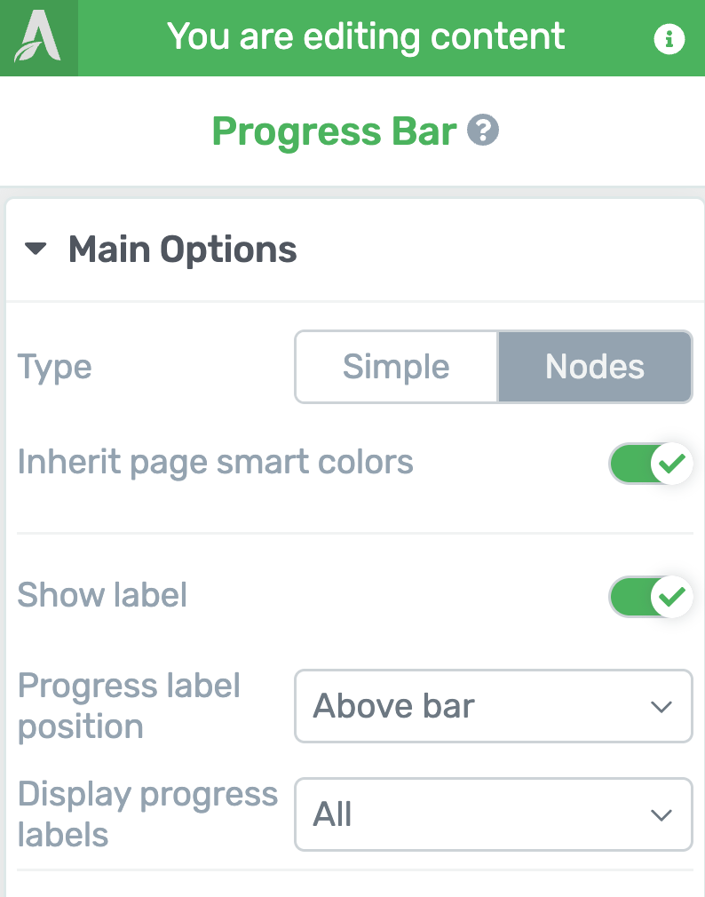Click the Thrive Architect leaf logo

[x=38, y=37]
